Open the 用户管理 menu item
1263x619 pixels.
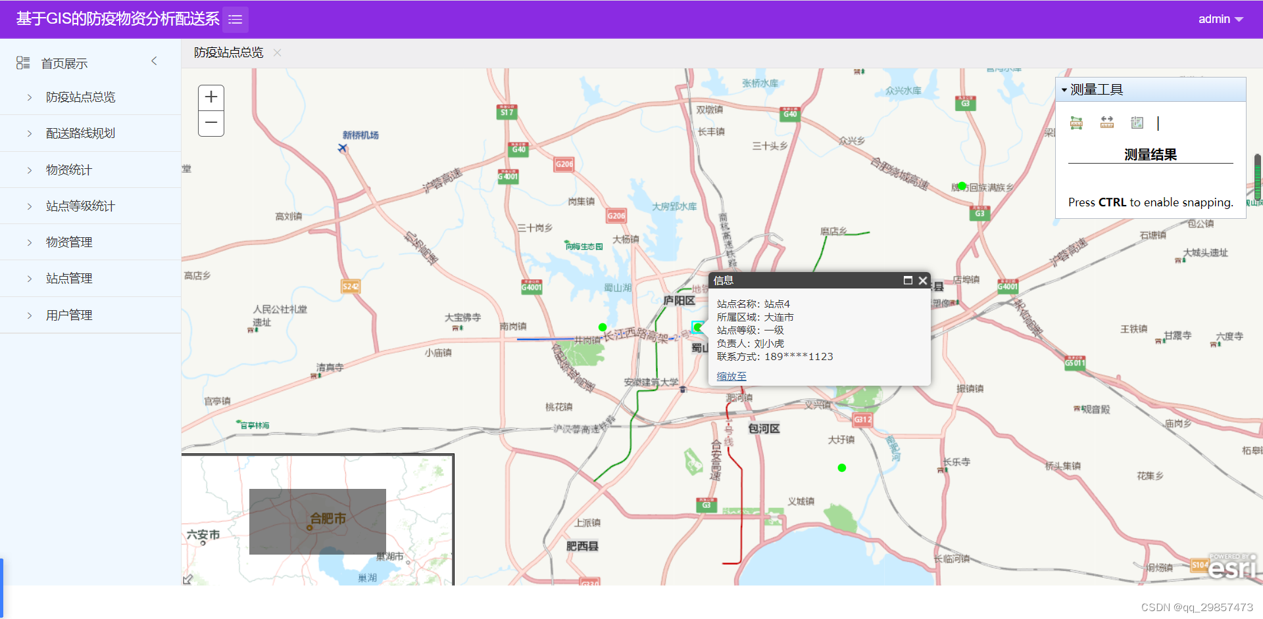click(x=68, y=315)
